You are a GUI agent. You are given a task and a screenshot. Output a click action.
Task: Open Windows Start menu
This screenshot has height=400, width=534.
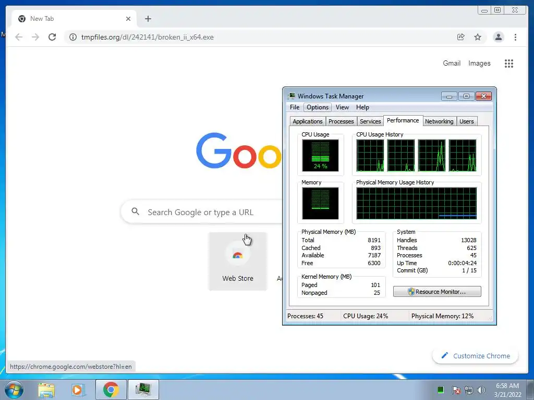coord(14,390)
